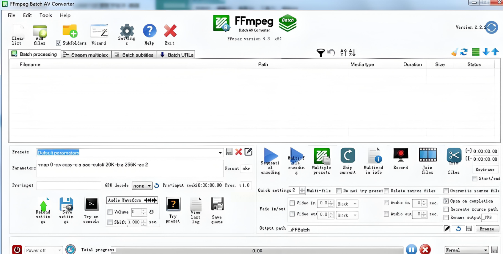Click the Clear list icon

click(18, 31)
